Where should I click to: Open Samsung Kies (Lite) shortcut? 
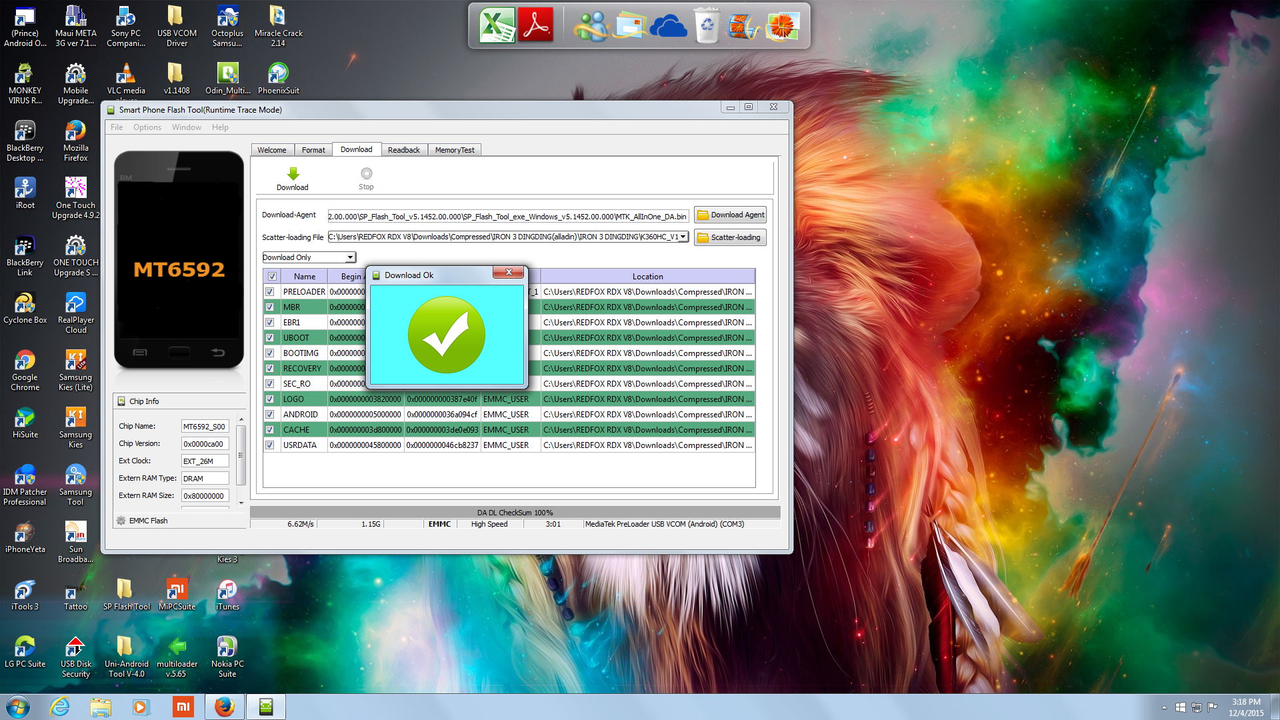[75, 370]
